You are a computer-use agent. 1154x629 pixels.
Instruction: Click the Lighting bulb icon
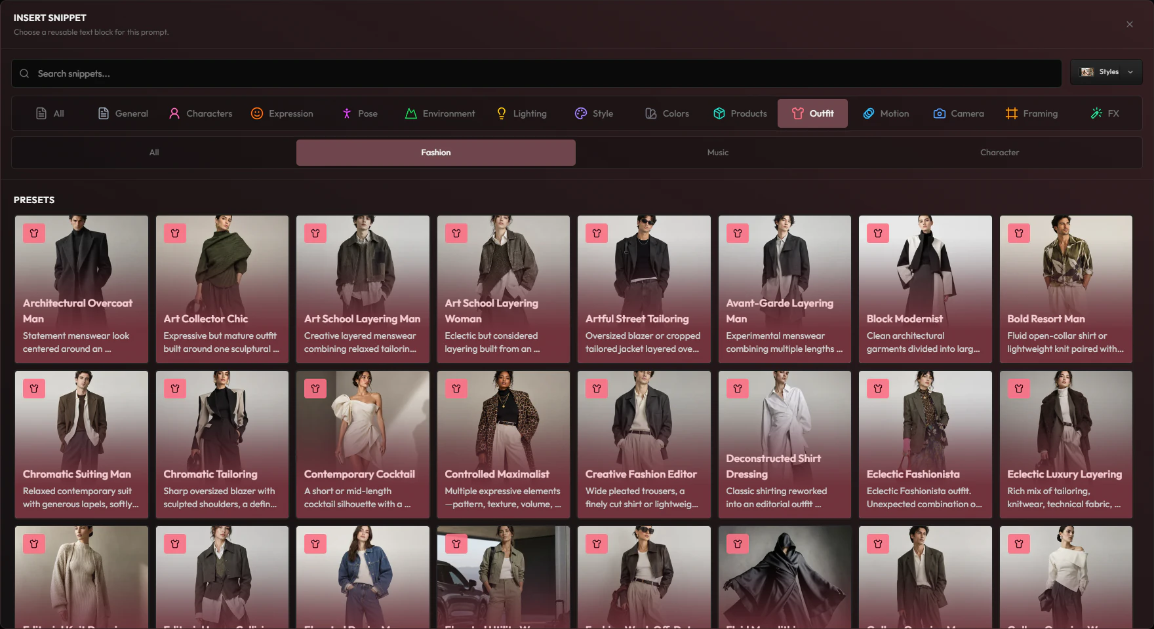pos(502,113)
